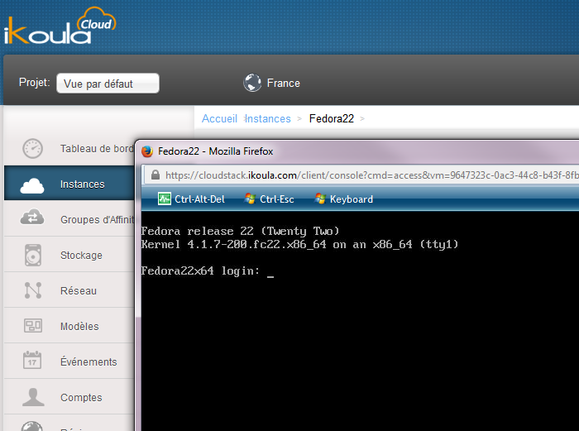Image resolution: width=579 pixels, height=431 pixels.
Task: Open Groupes d'Affinité sidebar icon
Action: click(32, 219)
